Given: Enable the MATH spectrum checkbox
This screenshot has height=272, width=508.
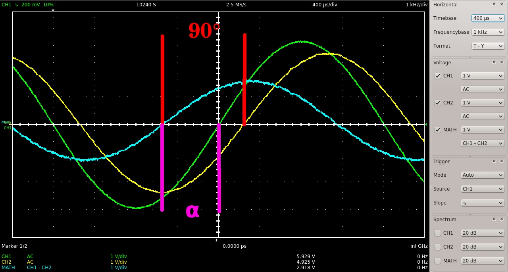Looking at the screenshot, I should click(438, 261).
